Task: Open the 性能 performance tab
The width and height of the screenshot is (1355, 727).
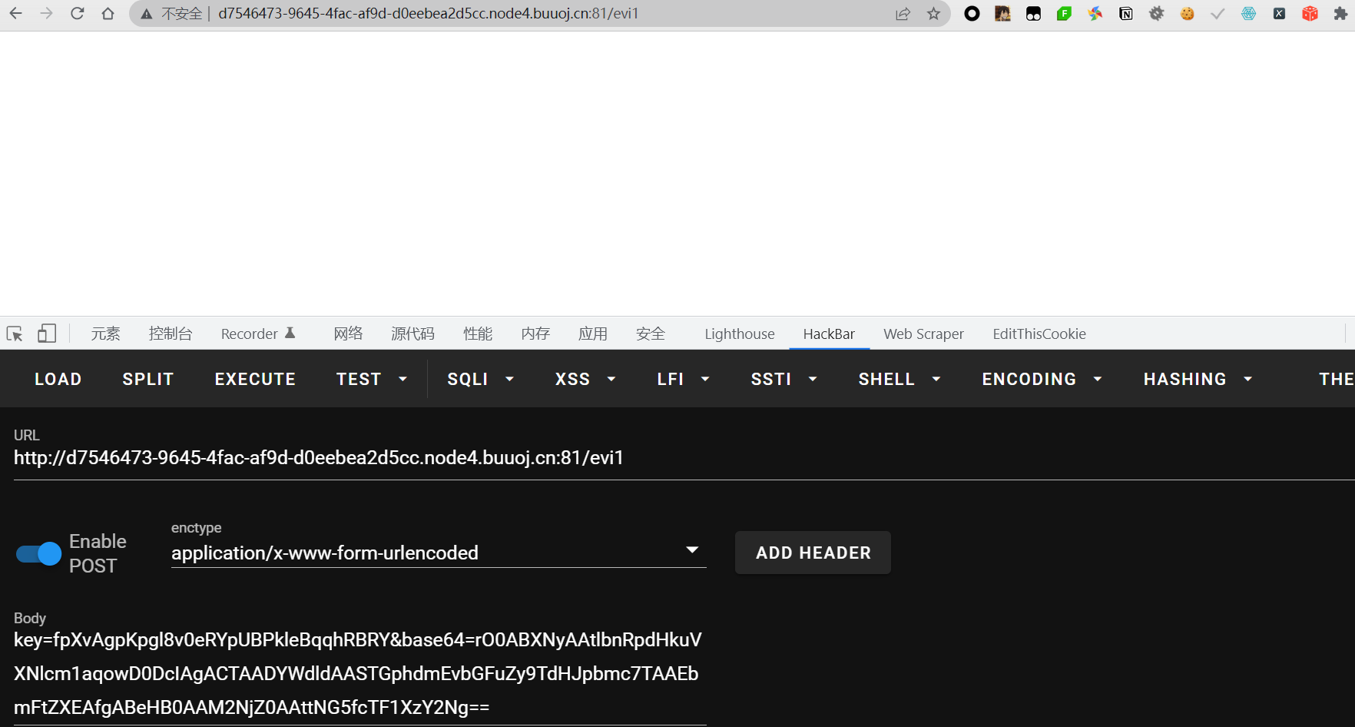Action: [x=478, y=334]
